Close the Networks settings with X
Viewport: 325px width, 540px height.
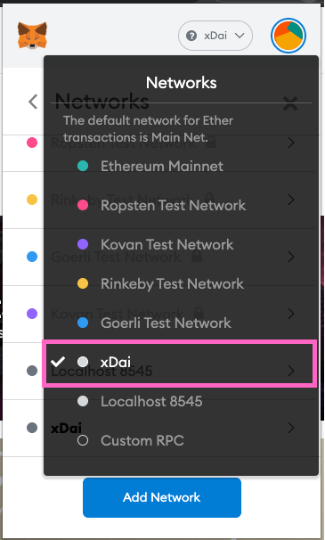pos(290,103)
